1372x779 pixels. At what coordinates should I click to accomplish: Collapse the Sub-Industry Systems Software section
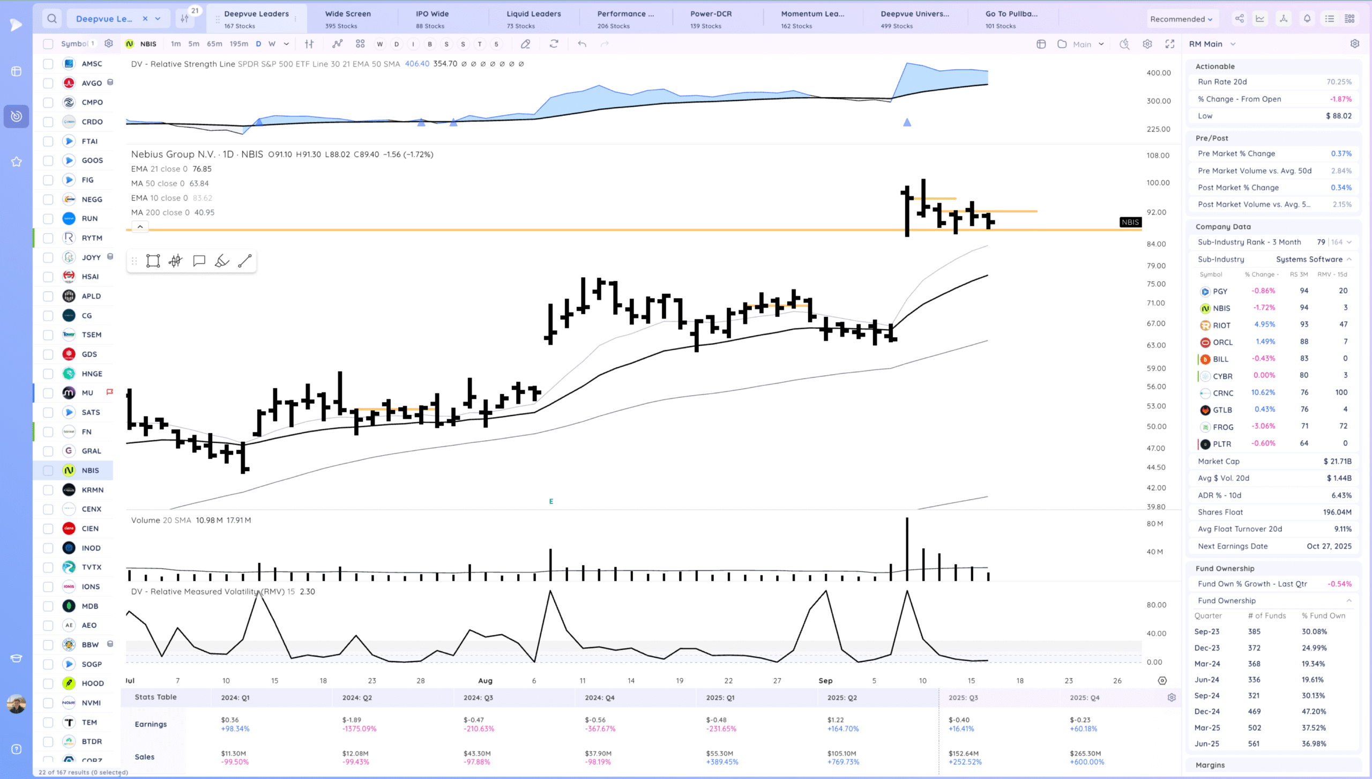click(x=1349, y=259)
